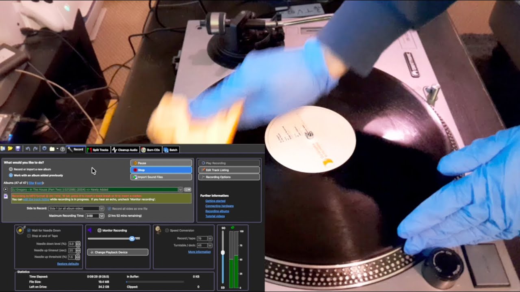Viewport: 520px width, 292px height.
Task: Click Left on Drive value '34.2 GB'
Action: [104, 287]
